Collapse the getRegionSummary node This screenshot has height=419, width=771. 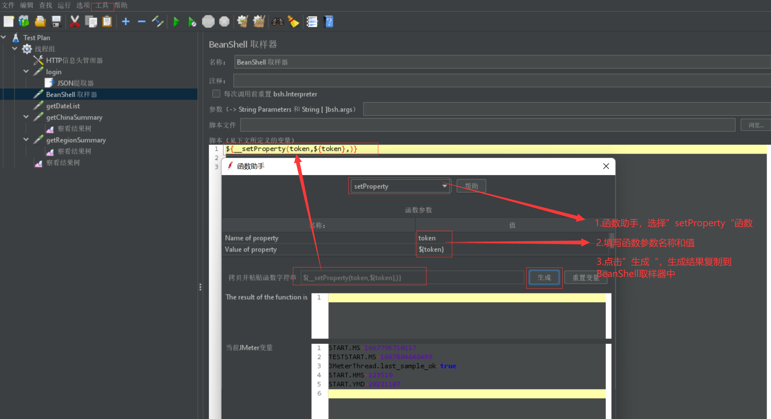[26, 139]
